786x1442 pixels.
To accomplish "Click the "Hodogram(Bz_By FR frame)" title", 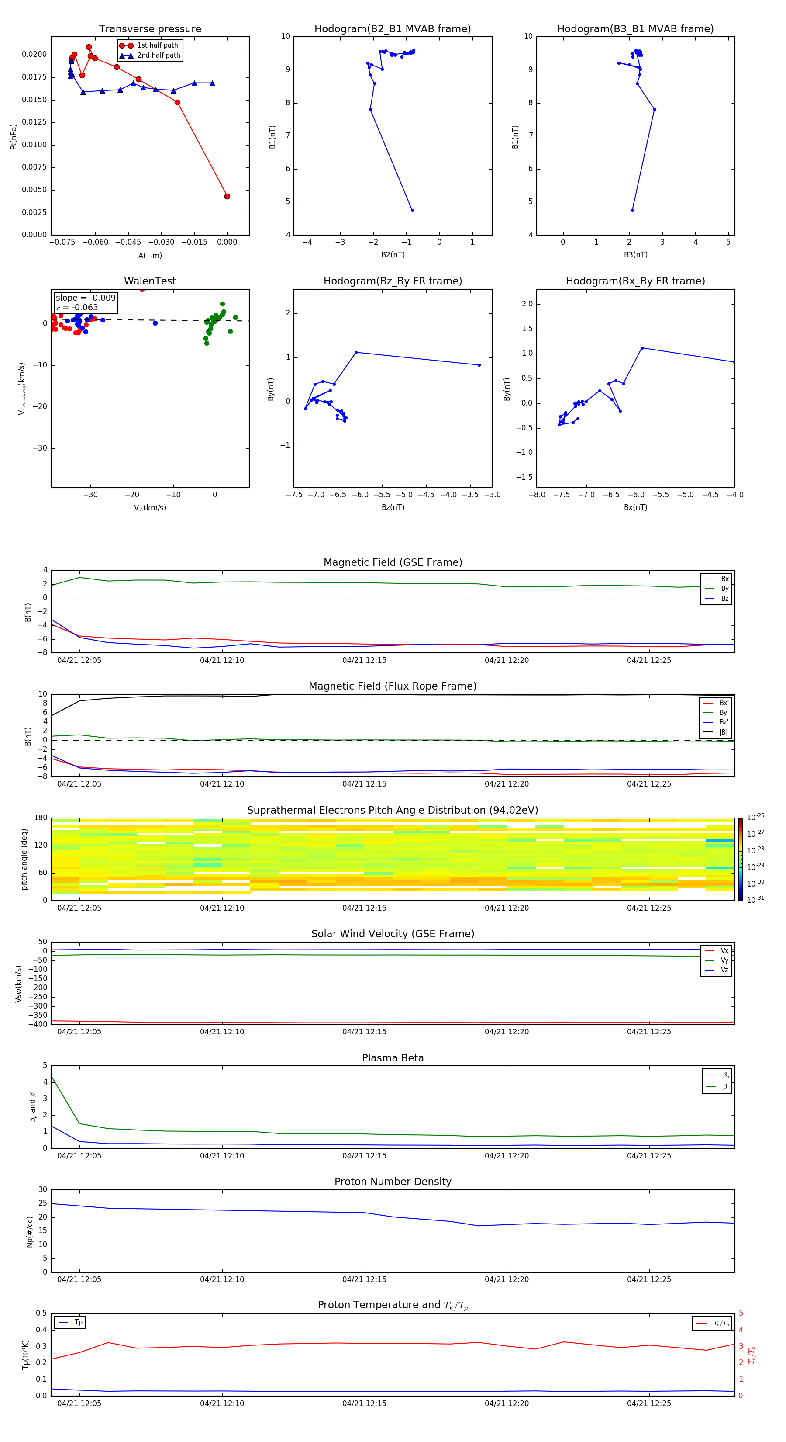I will click(x=393, y=281).
